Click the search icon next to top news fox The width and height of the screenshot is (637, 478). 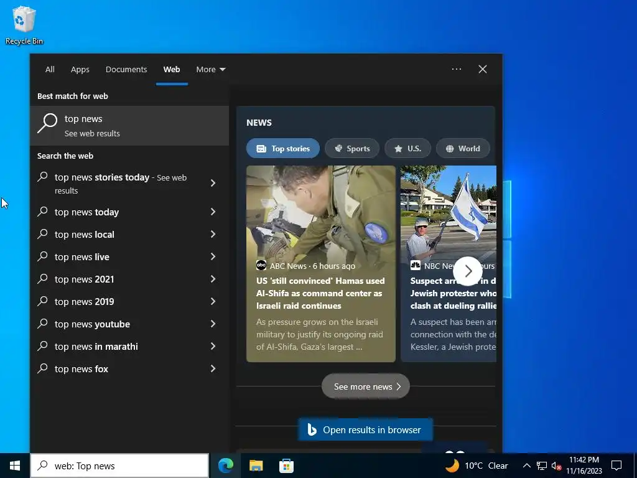coord(43,368)
